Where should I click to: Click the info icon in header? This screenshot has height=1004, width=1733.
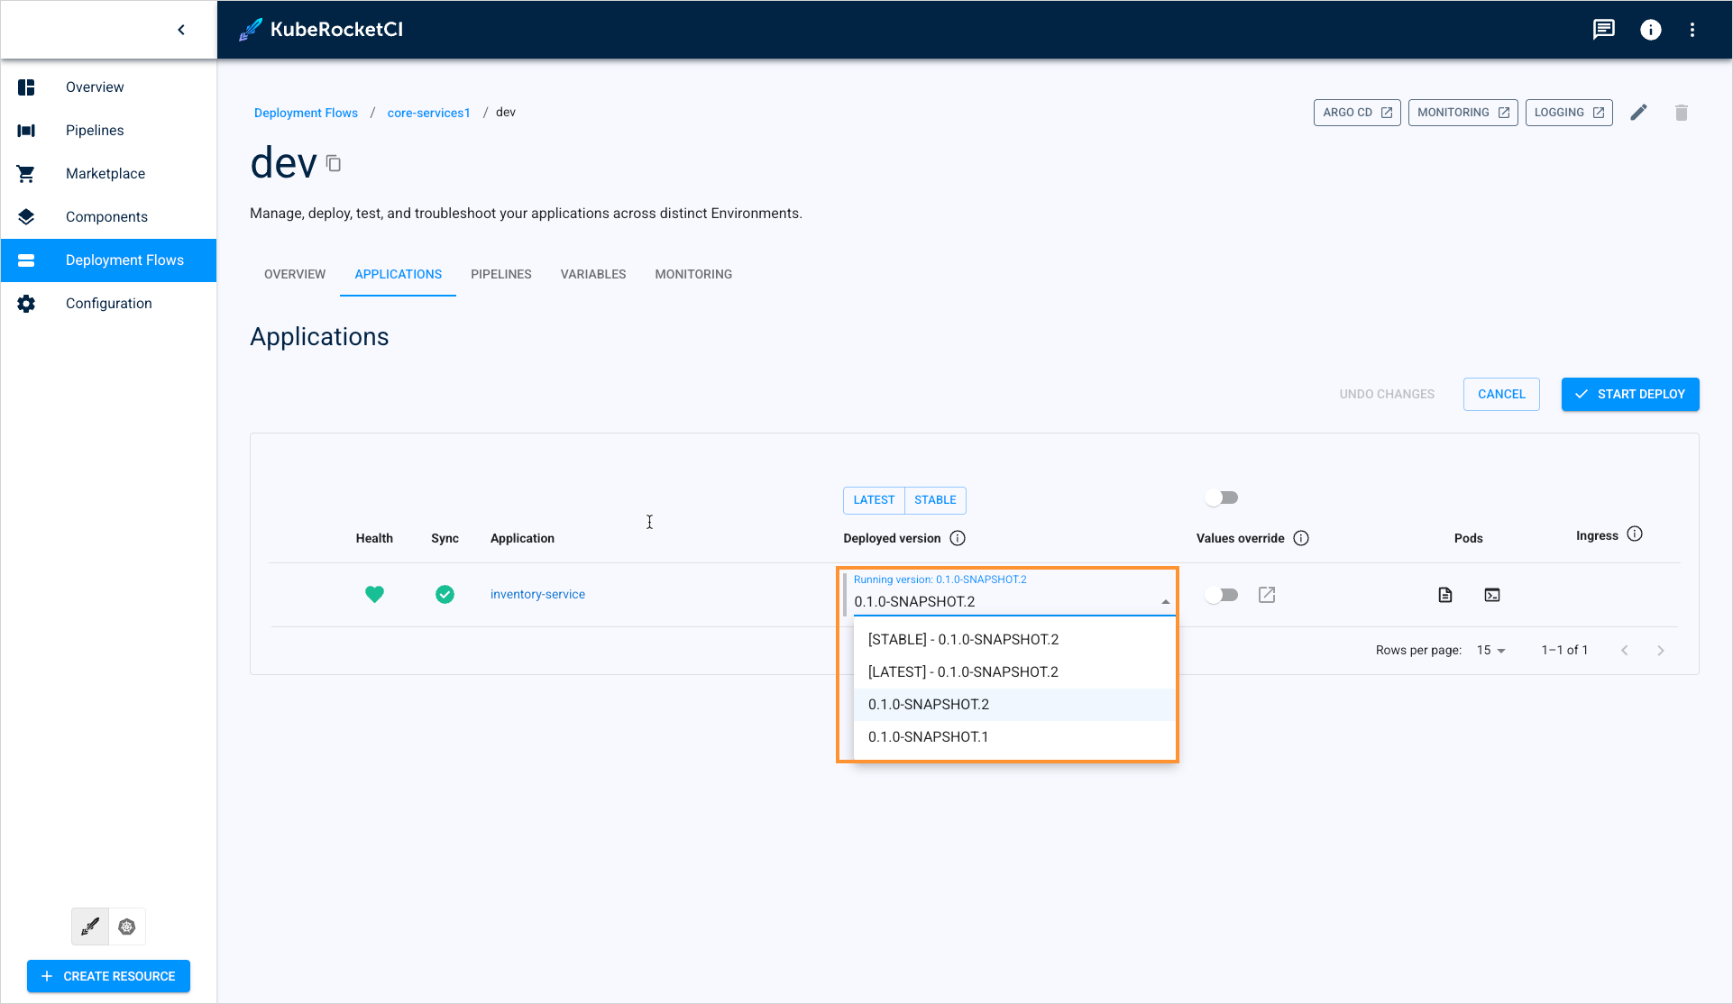click(1650, 30)
